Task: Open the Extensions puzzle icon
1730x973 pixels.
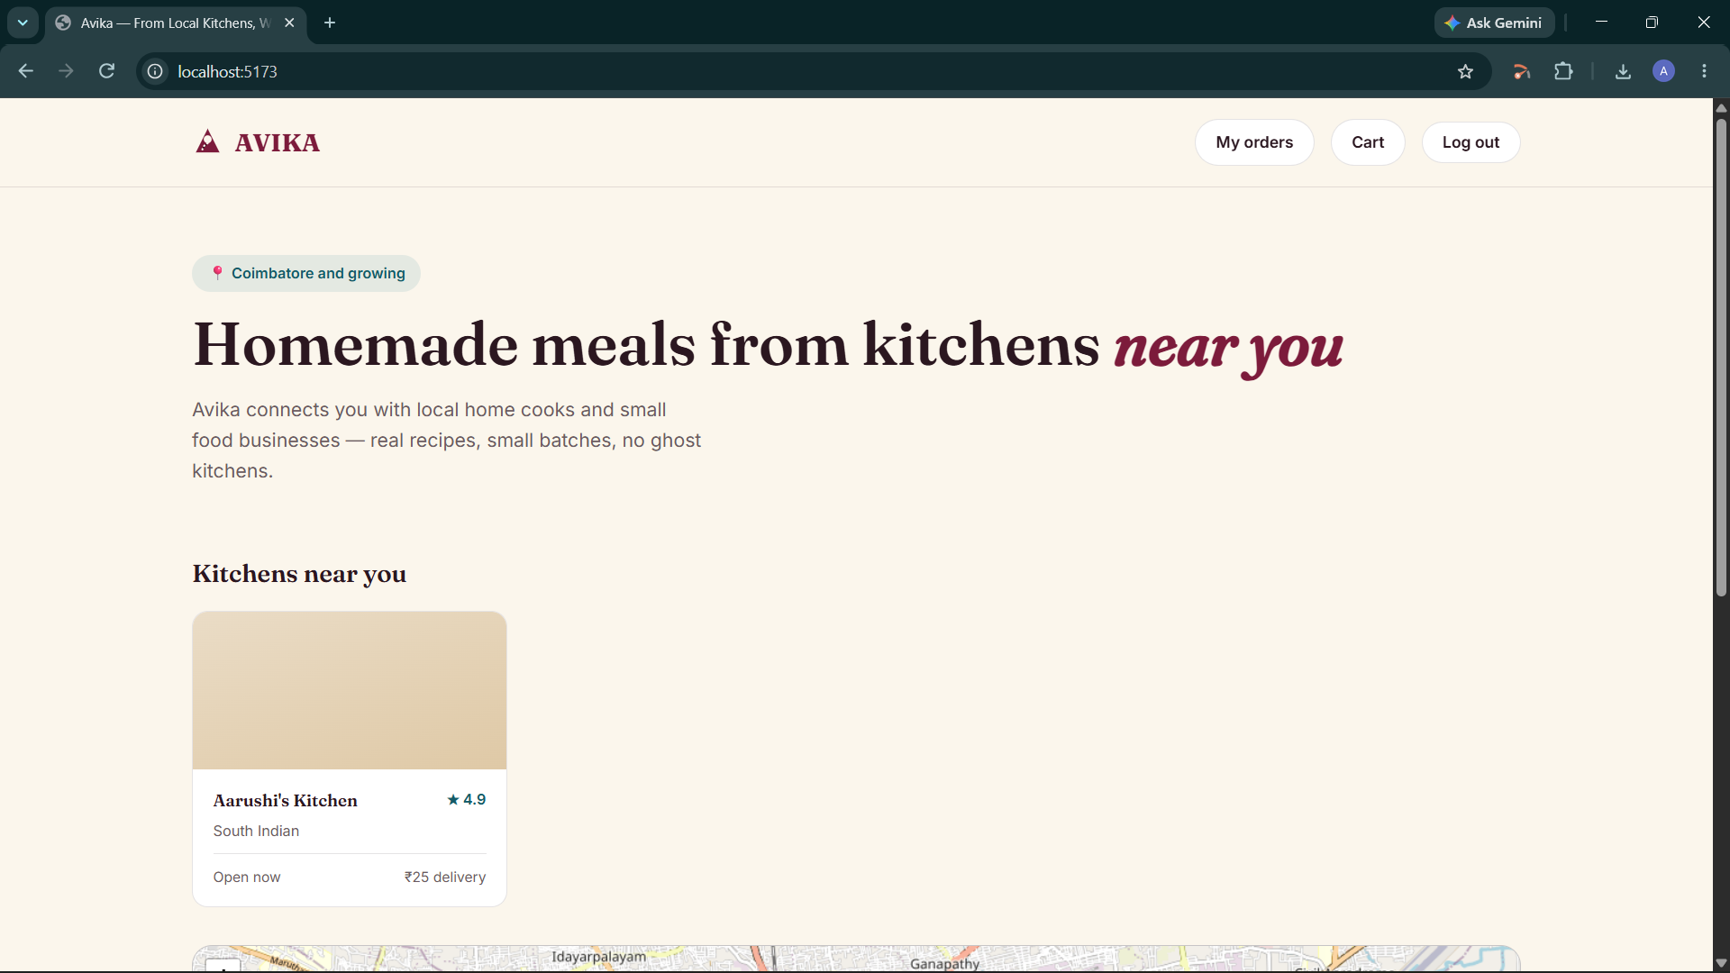Action: [x=1563, y=71]
